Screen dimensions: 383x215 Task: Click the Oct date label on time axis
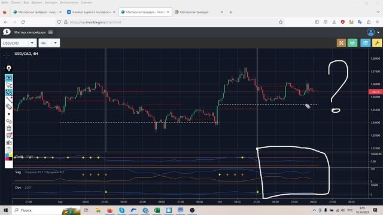[x=220, y=202]
